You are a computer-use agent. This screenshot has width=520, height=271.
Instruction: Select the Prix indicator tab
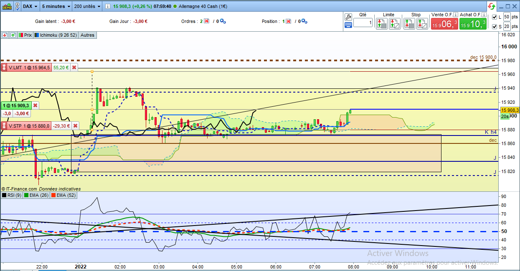[x=25, y=35]
